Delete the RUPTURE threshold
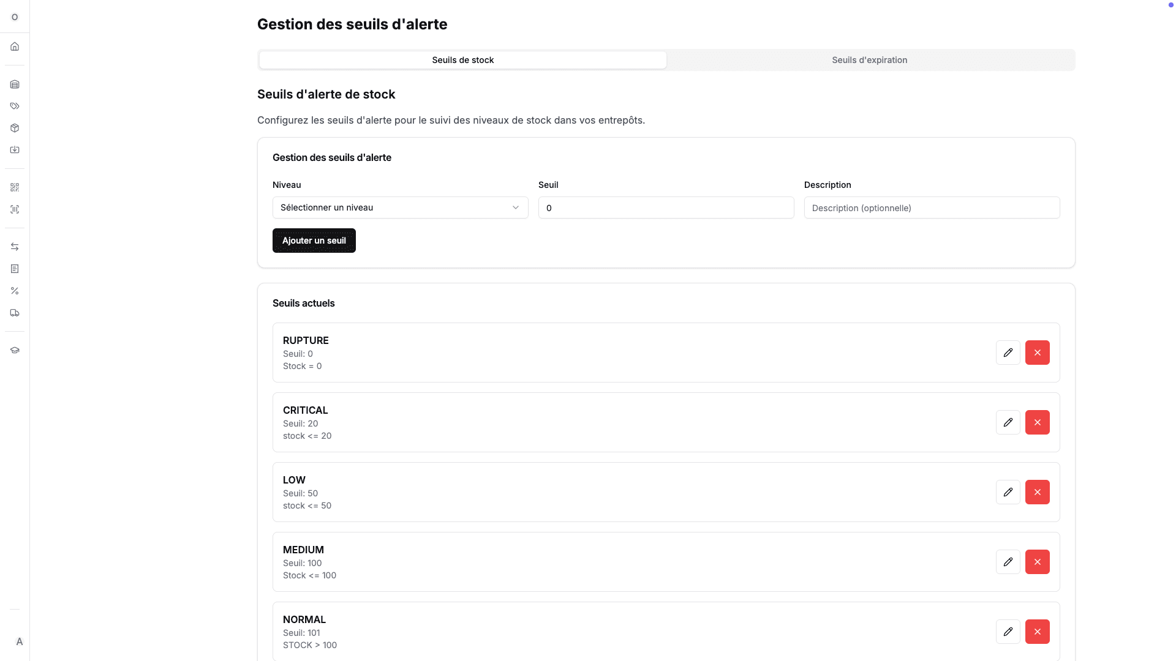 1037,353
